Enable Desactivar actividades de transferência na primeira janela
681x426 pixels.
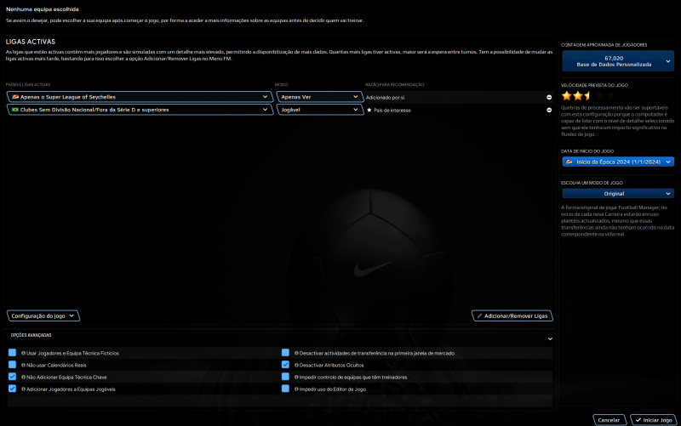pos(285,353)
